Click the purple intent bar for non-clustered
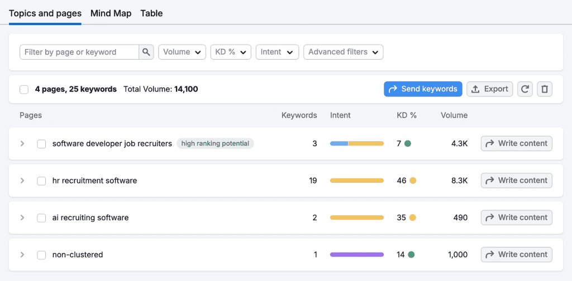Screen dimensions: 572x281 [356, 255]
